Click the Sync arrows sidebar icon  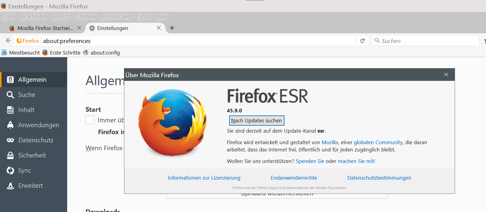coord(10,171)
